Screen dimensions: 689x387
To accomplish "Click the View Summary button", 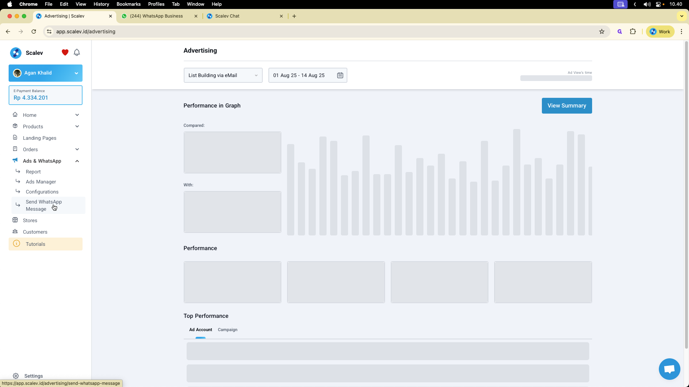I will [x=567, y=106].
